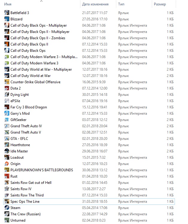Click the date 30.06.2018 13:12
Image resolution: width=188 pixels, height=224 pixels.
click(x=95, y=170)
